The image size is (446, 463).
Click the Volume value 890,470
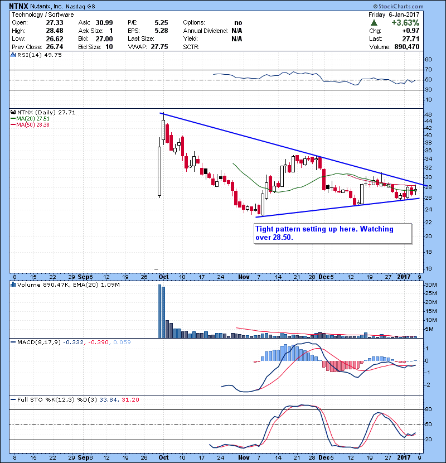pos(407,47)
